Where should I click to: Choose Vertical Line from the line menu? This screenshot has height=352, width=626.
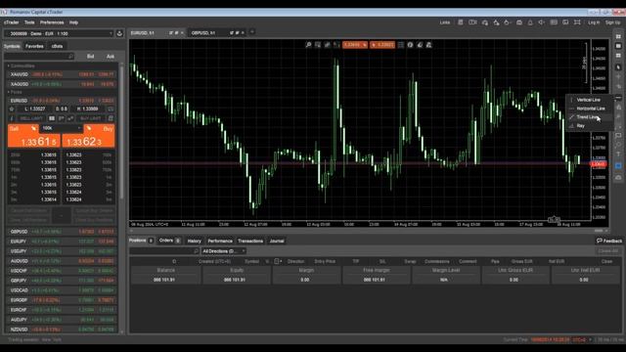590,100
